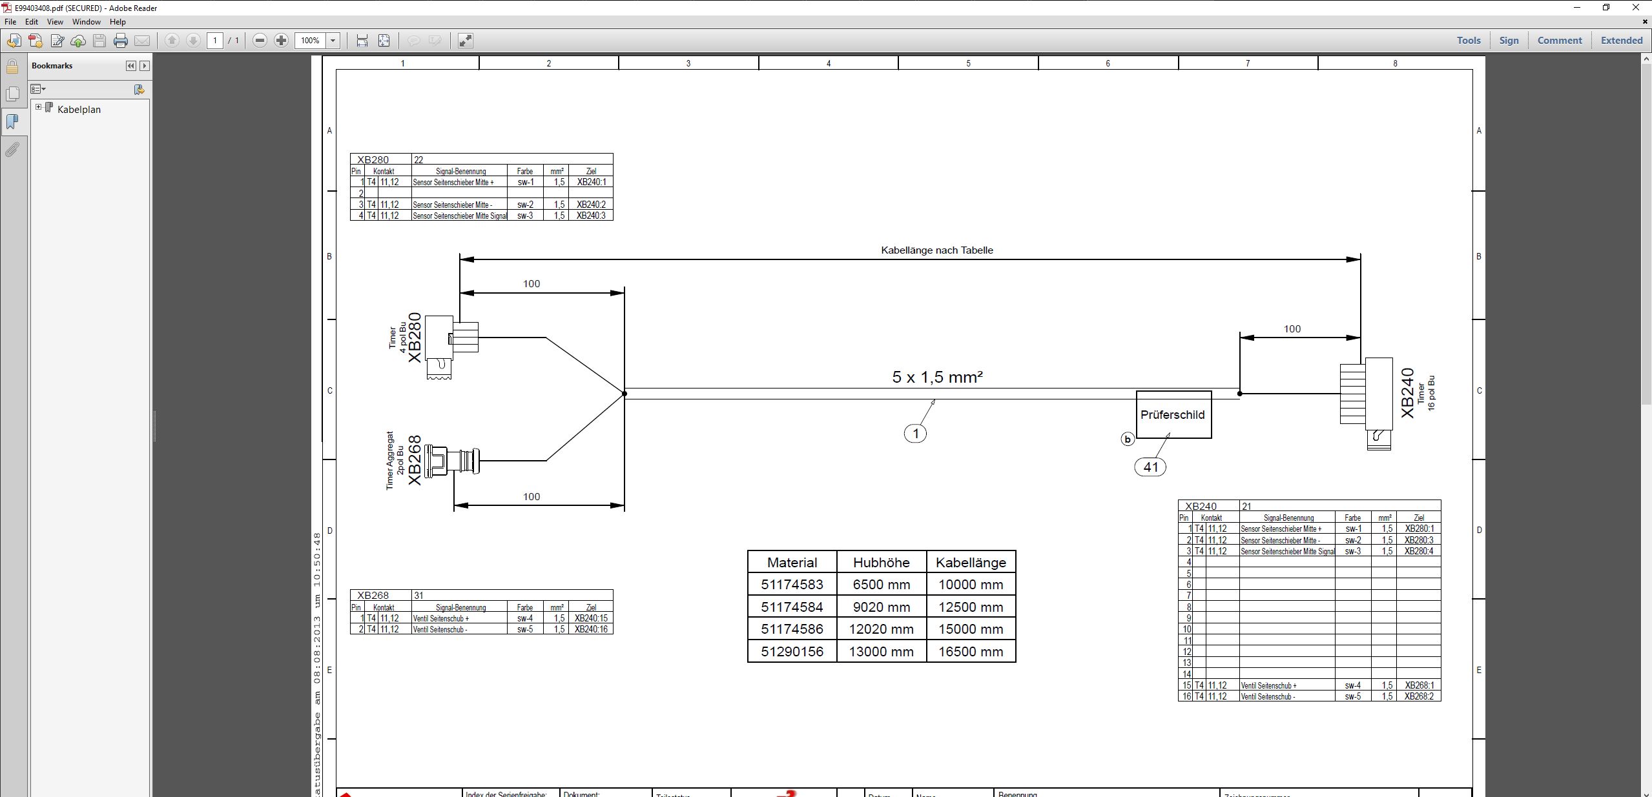The image size is (1652, 797).
Task: Click the '12020 mm' Hubhöhe cell
Action: (881, 629)
